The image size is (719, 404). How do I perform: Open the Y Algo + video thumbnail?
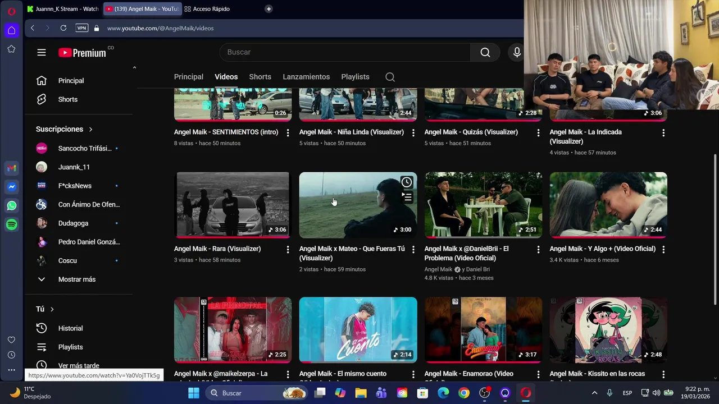[x=608, y=205]
